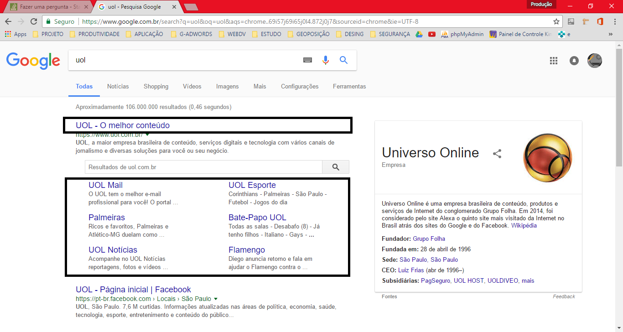Click the PagSeguro subsidiary link

tap(435, 280)
